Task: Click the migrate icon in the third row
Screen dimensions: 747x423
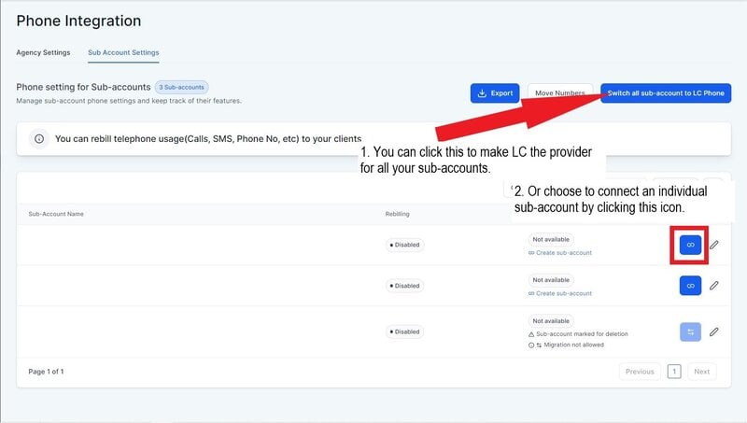Action: tap(690, 332)
